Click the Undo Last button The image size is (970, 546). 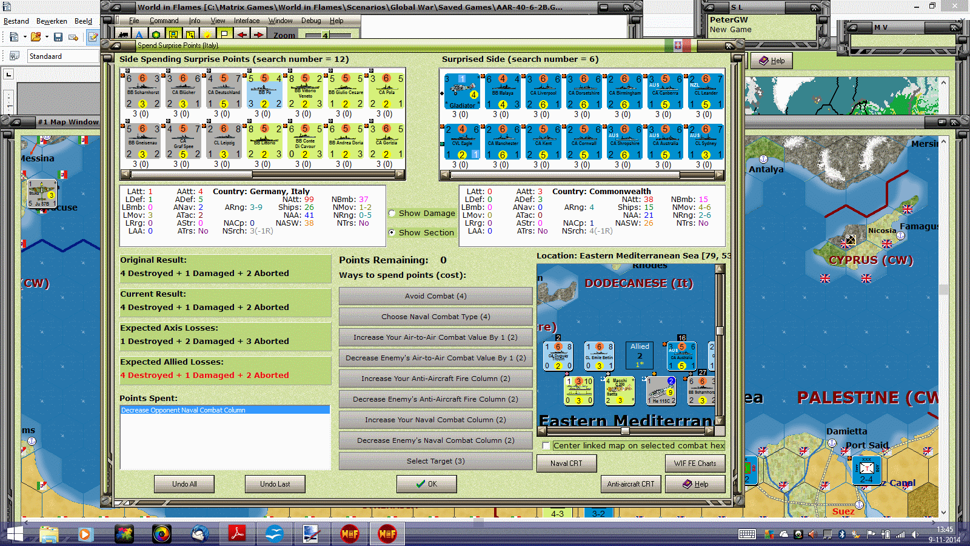coord(275,484)
